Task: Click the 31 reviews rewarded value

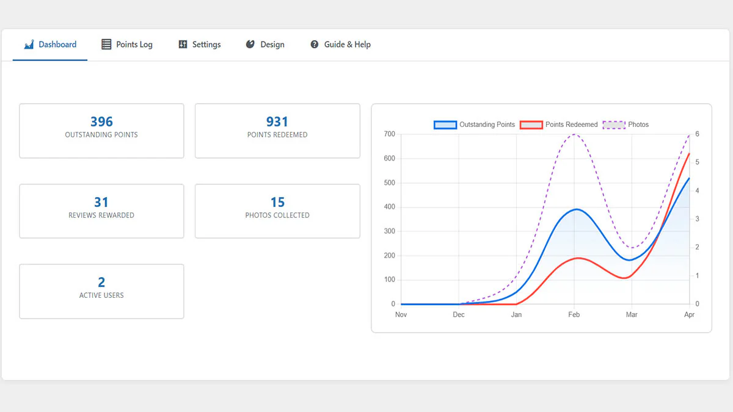Action: click(x=101, y=202)
